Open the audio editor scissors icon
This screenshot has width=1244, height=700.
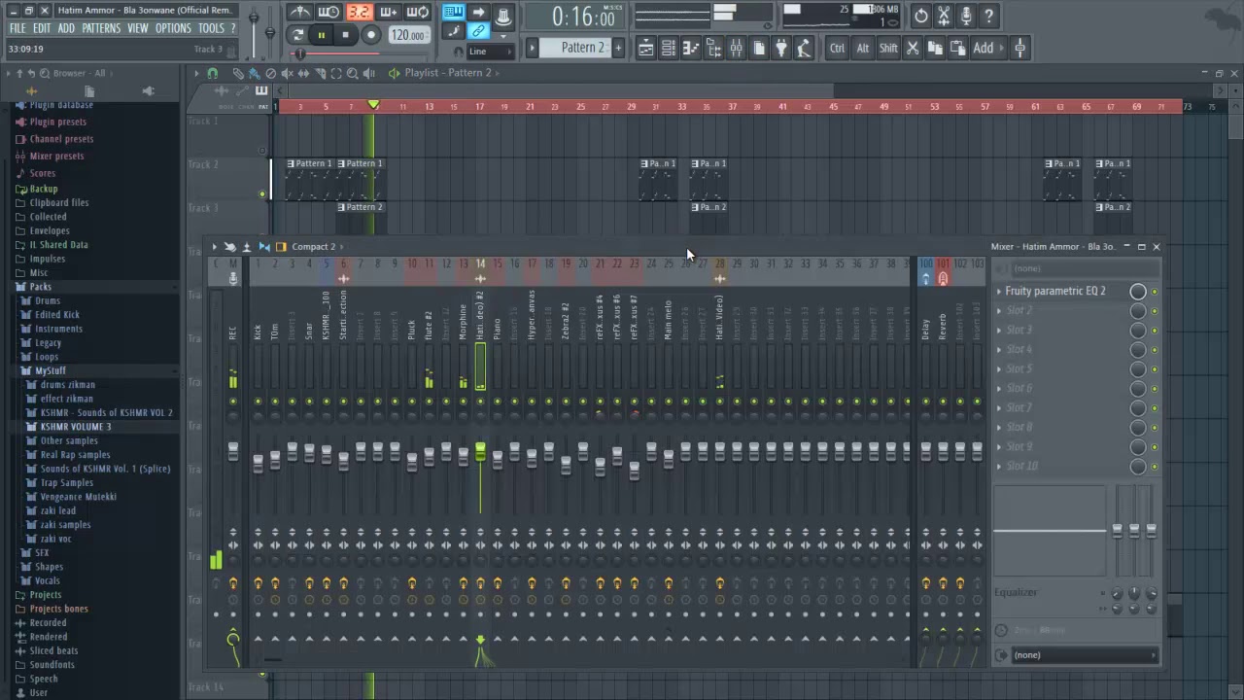(944, 16)
